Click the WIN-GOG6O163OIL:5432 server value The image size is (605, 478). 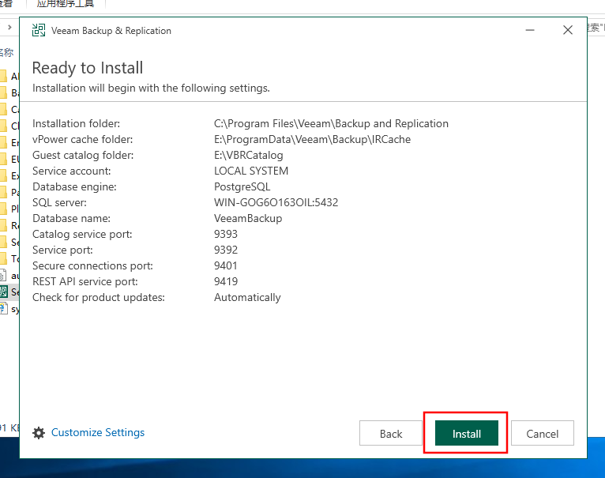coord(276,203)
